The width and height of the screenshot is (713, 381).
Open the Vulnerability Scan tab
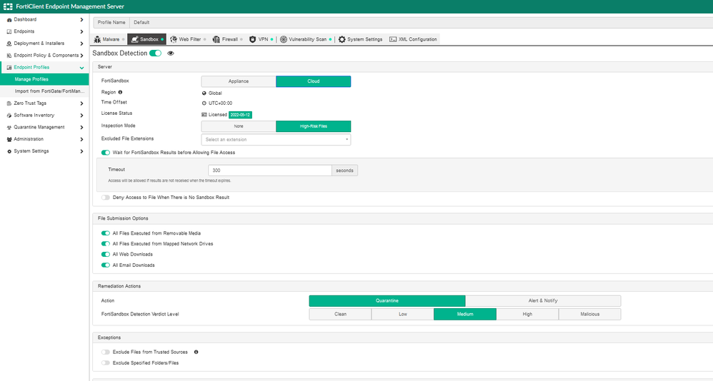[x=306, y=39]
